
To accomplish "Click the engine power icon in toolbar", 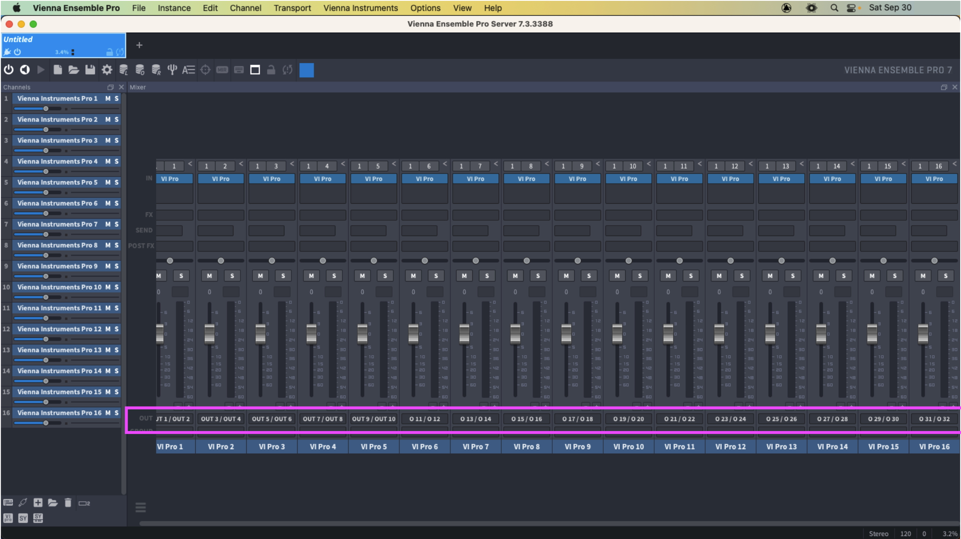I will coord(9,70).
